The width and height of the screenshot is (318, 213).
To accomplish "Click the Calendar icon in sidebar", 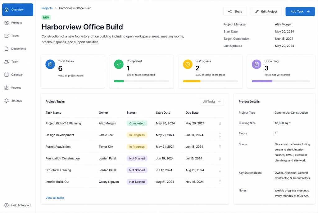I will tap(7, 75).
